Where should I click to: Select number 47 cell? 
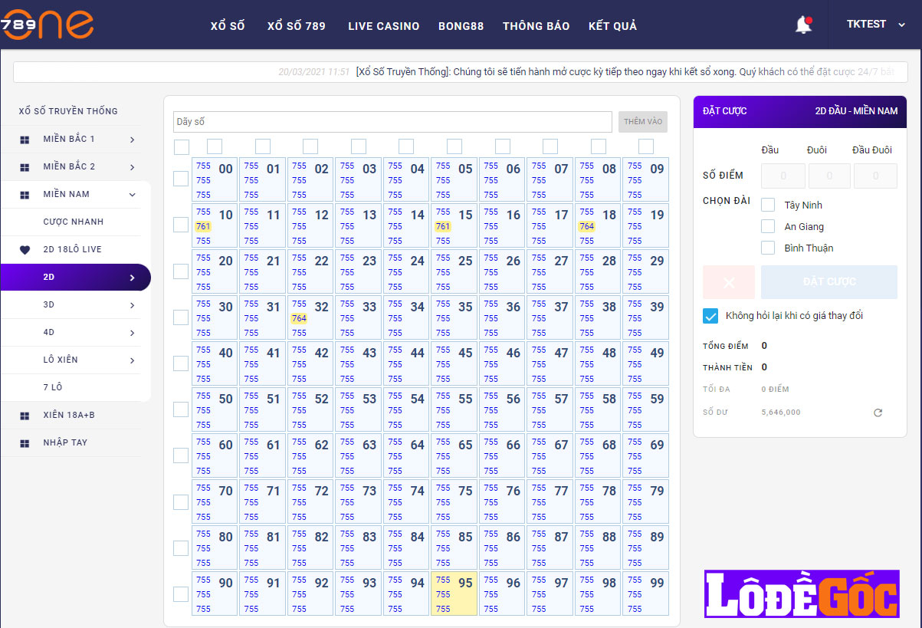pos(550,363)
